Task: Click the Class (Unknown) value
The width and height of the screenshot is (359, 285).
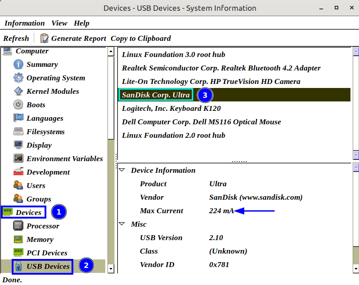Action: [228, 251]
